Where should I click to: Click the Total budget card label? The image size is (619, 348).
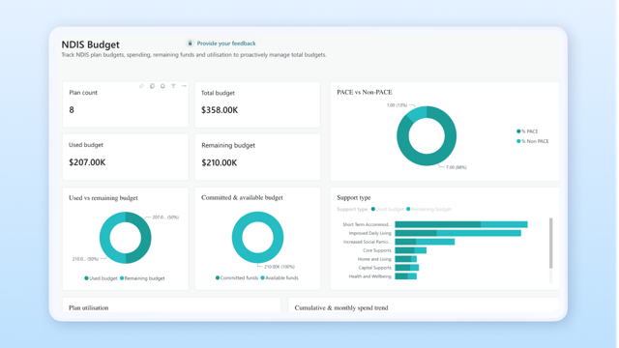(x=218, y=93)
